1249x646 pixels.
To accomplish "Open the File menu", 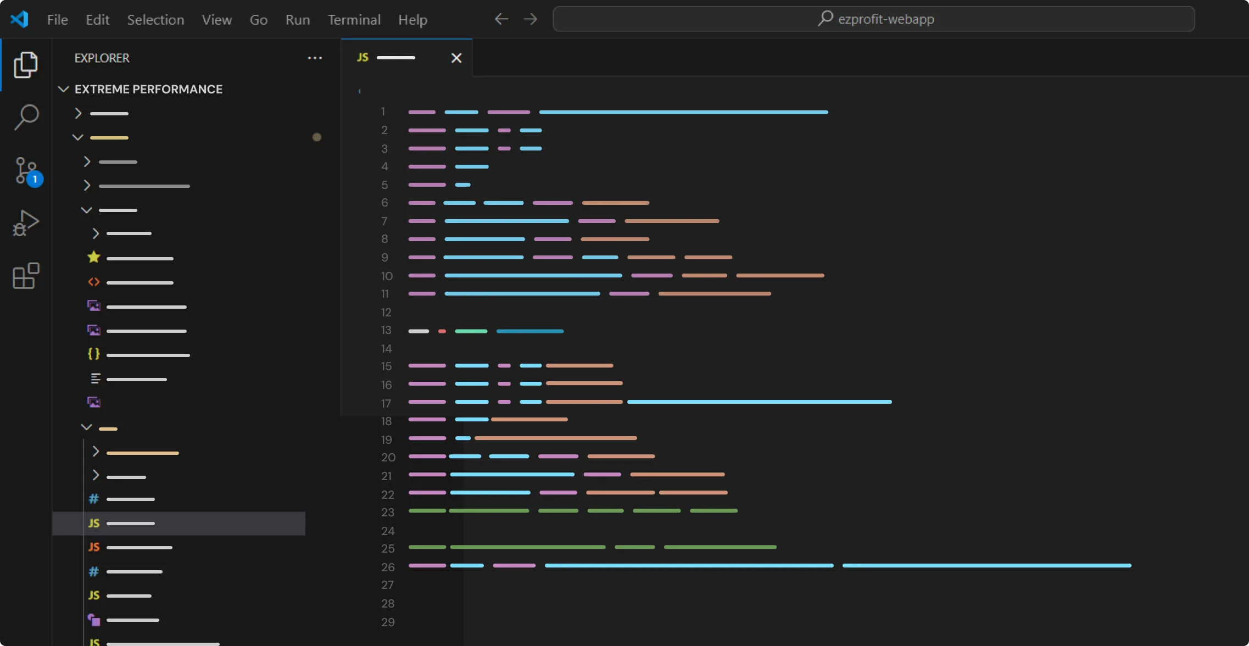I will point(57,20).
